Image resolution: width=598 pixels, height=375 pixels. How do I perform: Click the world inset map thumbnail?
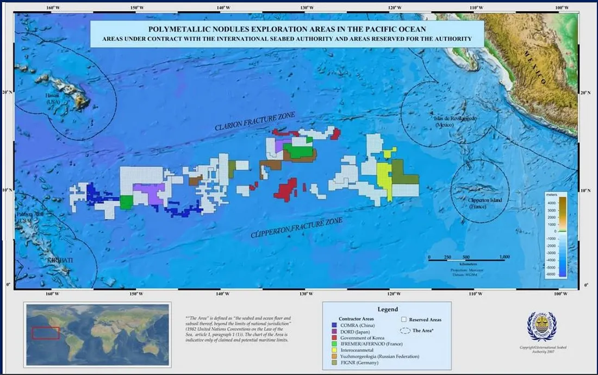(x=97, y=335)
